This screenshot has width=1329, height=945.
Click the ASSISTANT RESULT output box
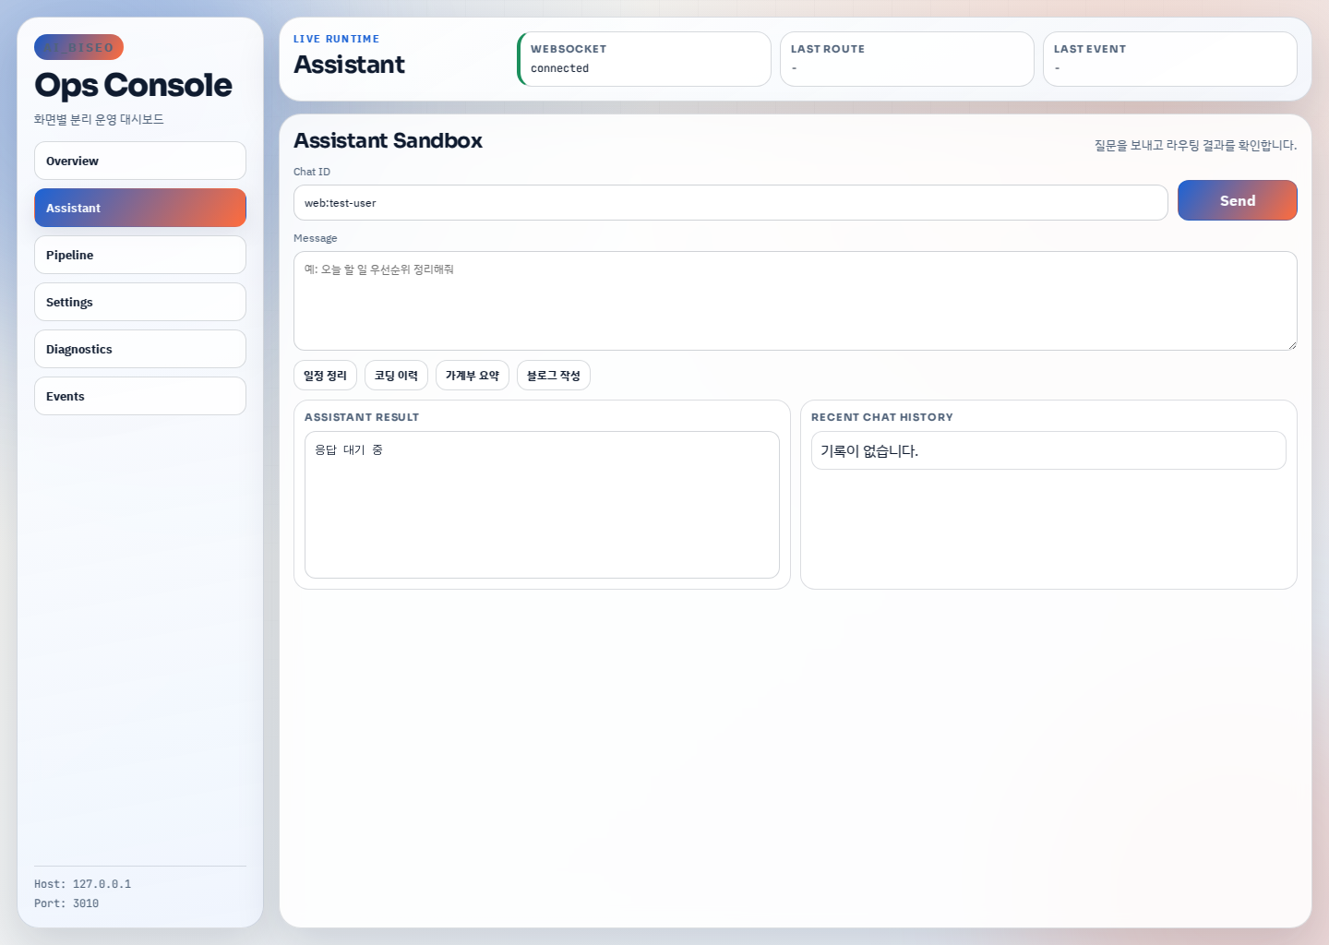pos(542,505)
